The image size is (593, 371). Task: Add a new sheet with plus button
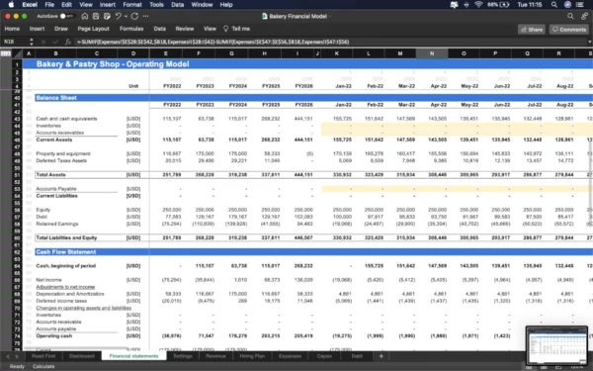pos(381,356)
